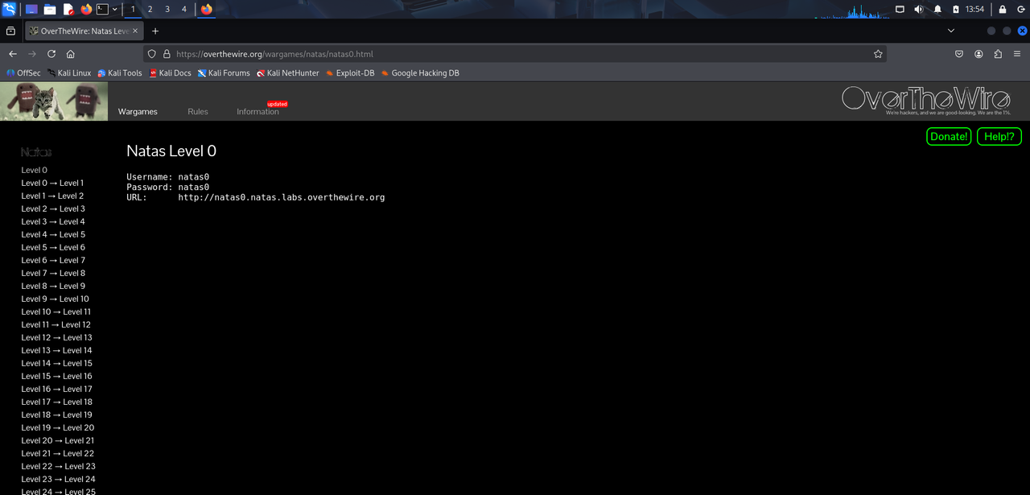Open the Level 5 → Level 6 link
Image resolution: width=1030 pixels, height=495 pixels.
53,247
